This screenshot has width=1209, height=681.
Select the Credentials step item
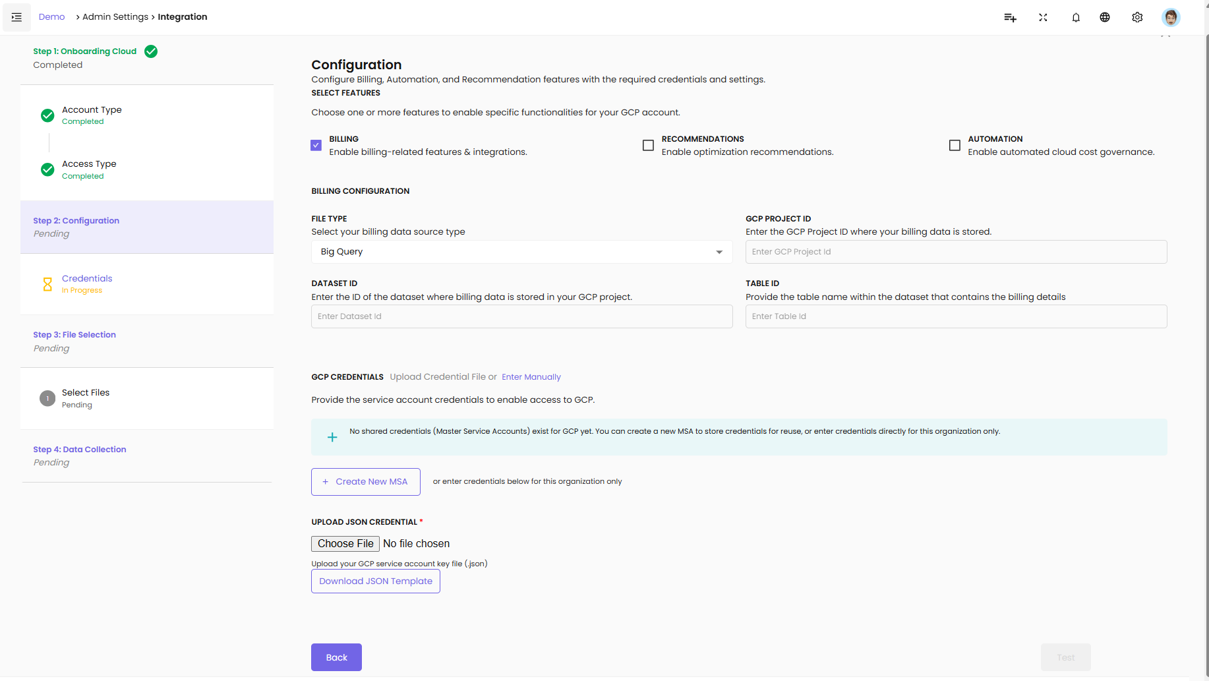pos(87,279)
